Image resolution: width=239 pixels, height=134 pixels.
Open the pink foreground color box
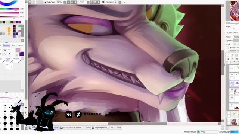pos(18,50)
